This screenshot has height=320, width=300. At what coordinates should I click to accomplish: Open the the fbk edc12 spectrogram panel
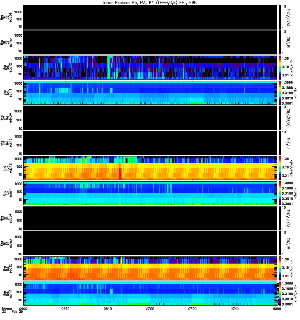coord(150,268)
